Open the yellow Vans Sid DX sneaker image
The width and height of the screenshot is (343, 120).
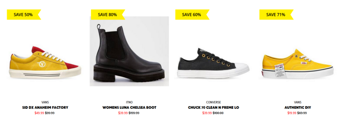pos(45,62)
